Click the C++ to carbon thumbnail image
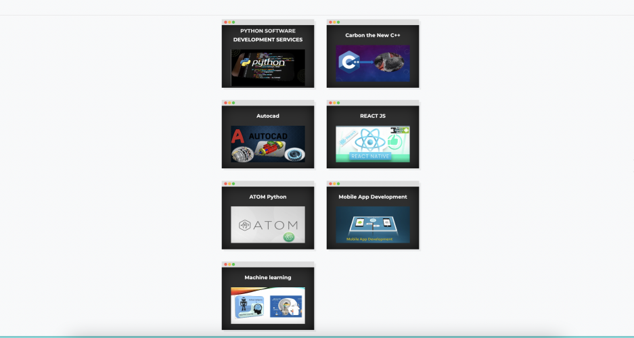The width and height of the screenshot is (634, 338). tap(373, 64)
